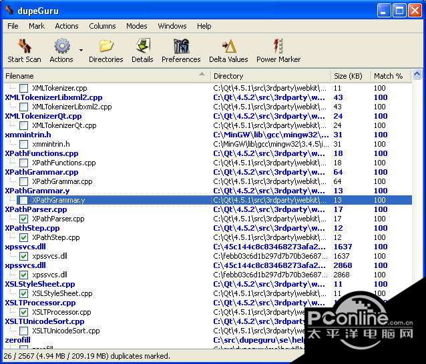Select the bold XPathFunctions.cpp reference row
The width and height of the screenshot is (426, 364).
pyautogui.click(x=208, y=153)
